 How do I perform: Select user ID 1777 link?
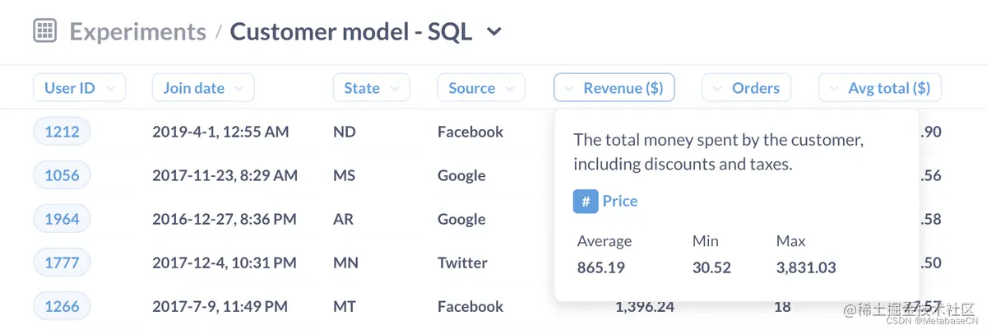coord(62,263)
